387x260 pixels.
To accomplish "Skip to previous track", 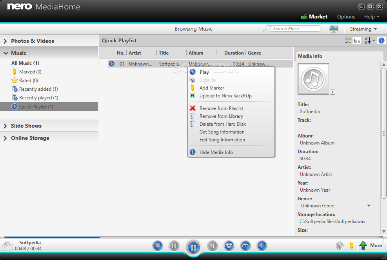I will pos(174,246).
